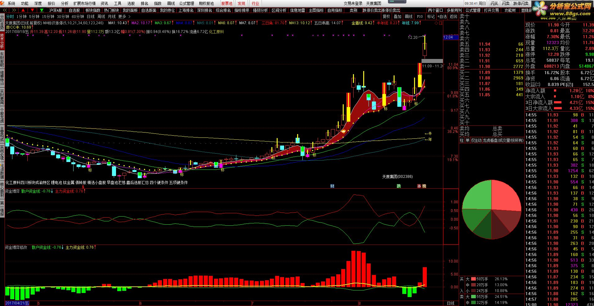Click 跌停价卖出 toolbar button
This screenshot has height=306, width=594.
372,10
